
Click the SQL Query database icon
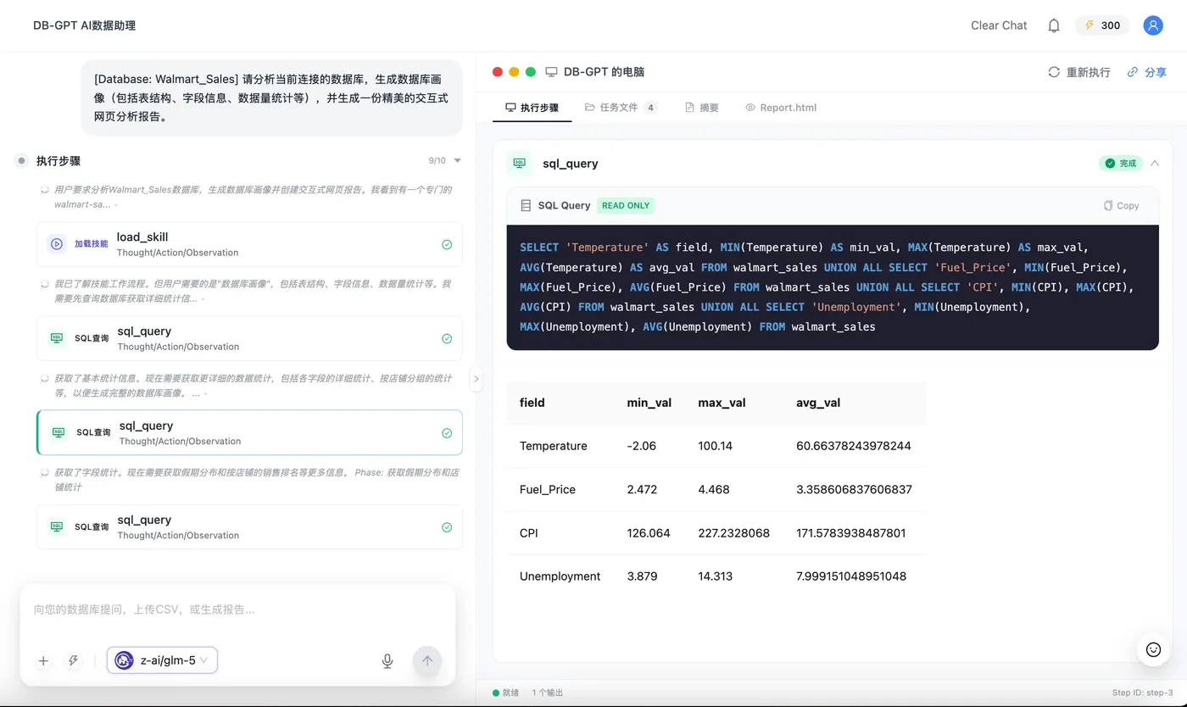click(526, 205)
